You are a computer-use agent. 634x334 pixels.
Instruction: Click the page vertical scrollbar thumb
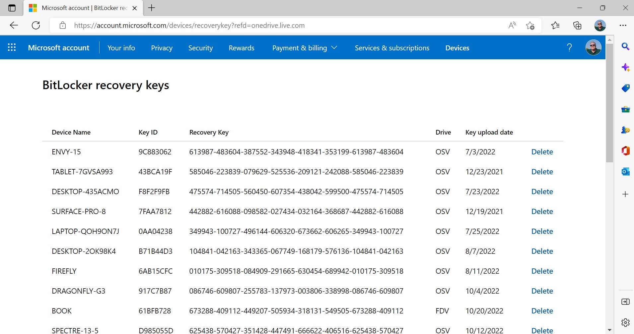point(609,103)
